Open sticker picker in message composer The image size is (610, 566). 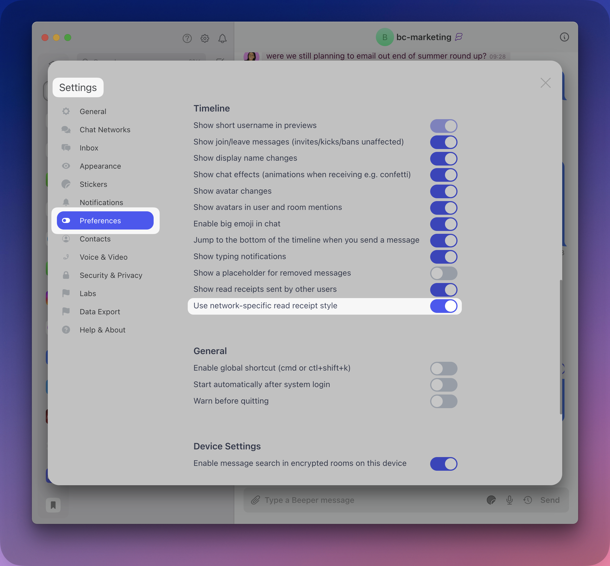point(491,500)
